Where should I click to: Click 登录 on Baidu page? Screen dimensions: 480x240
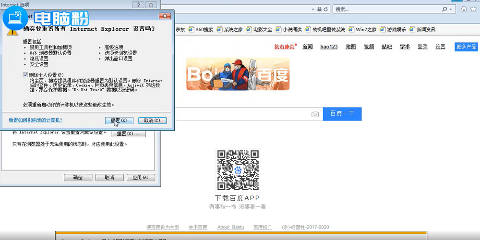422,47
